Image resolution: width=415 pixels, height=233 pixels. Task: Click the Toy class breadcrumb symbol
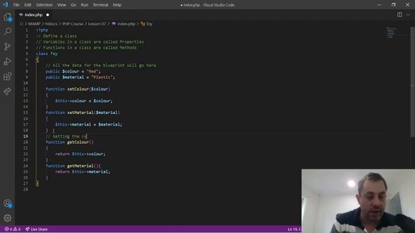[x=147, y=24]
